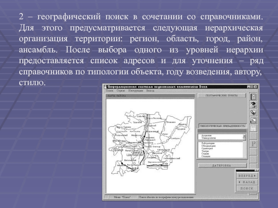Expand the Датировка section
This screenshot has width=278, height=208.
[x=222, y=165]
